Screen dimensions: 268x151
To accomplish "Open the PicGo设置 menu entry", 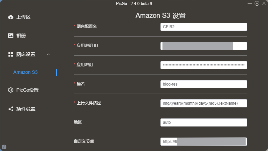I will [27, 90].
